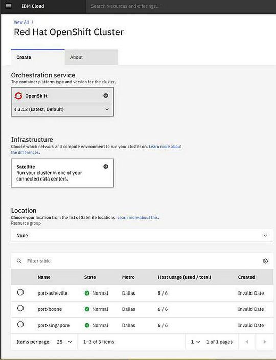Image resolution: width=276 pixels, height=360 pixels.
Task: Sort by the Metro column header
Action: pyautogui.click(x=128, y=277)
